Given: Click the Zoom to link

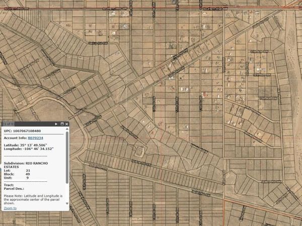Looking at the screenshot, I should (10, 208).
